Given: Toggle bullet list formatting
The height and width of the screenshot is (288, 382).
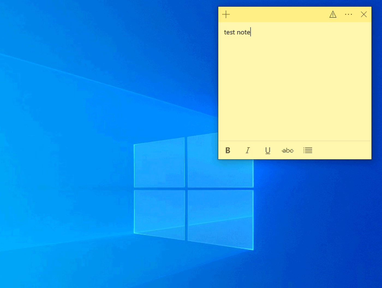Looking at the screenshot, I should pyautogui.click(x=308, y=150).
